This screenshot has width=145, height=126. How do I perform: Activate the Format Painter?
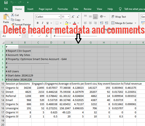click(21, 24)
